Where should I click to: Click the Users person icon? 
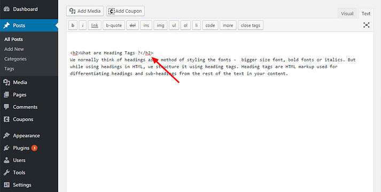[6, 160]
